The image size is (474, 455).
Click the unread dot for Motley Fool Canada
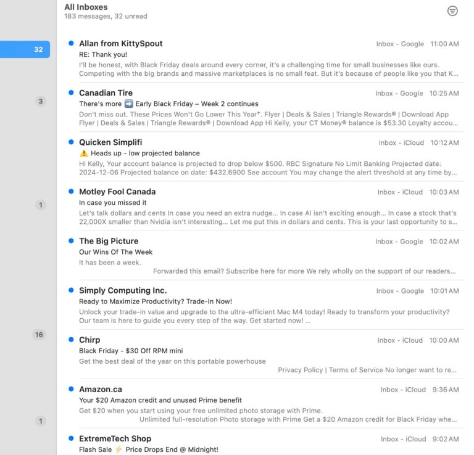coord(72,192)
